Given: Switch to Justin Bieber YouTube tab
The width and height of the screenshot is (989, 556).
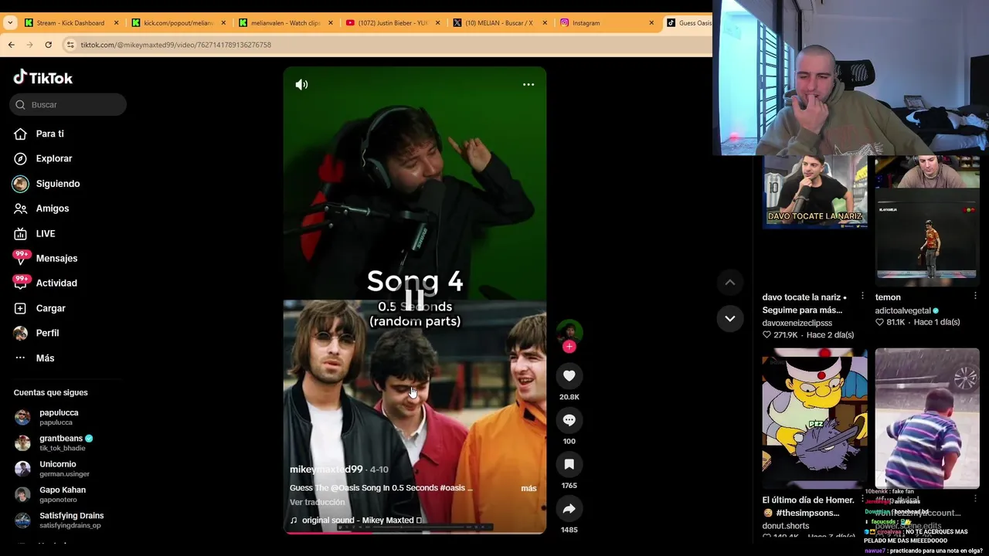Looking at the screenshot, I should (393, 23).
